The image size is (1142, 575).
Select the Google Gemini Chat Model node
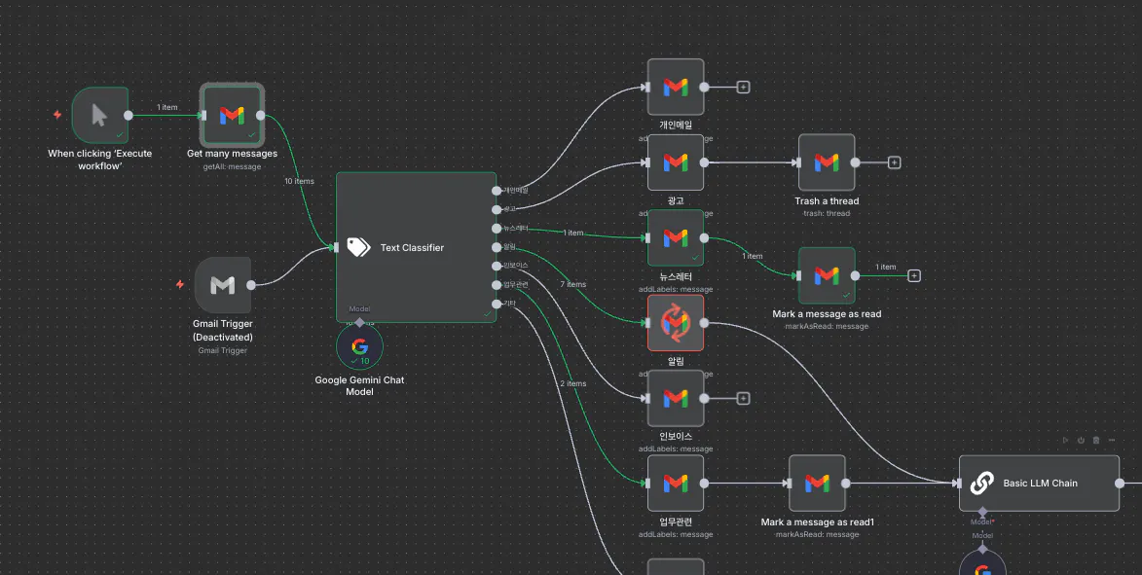coord(359,347)
